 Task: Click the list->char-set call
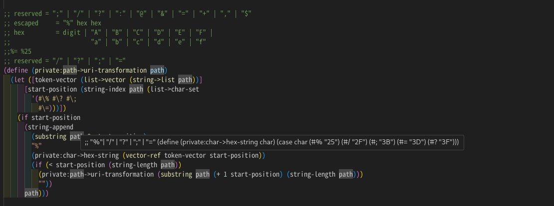[175, 89]
